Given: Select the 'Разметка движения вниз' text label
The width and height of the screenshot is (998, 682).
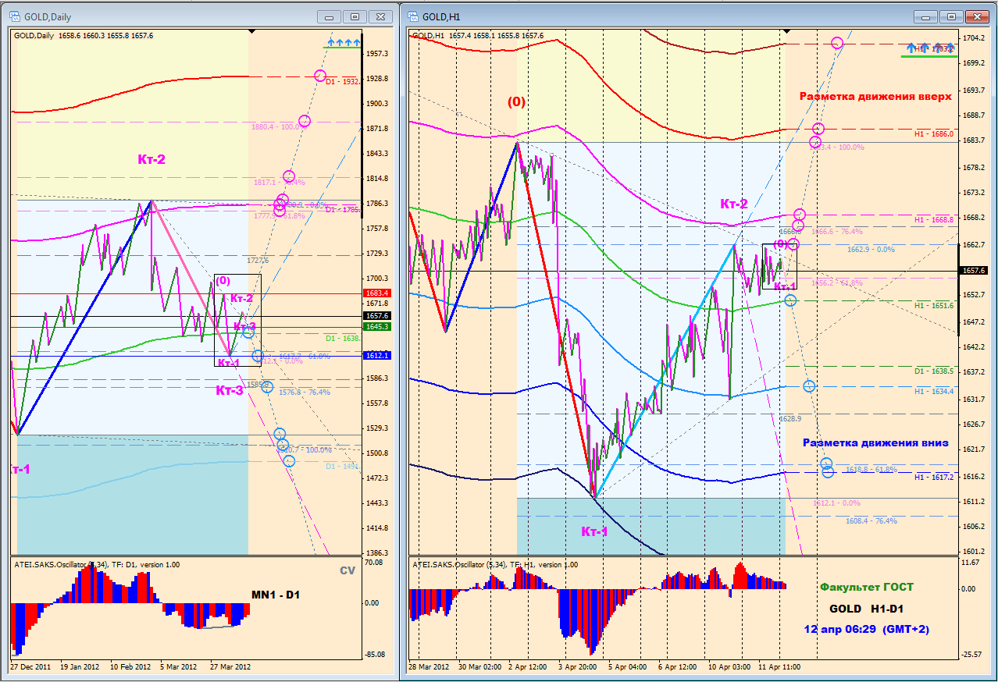Looking at the screenshot, I should 875,442.
